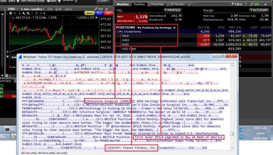
Task: Click the DLY P&L column header
Action: (x=204, y=27)
